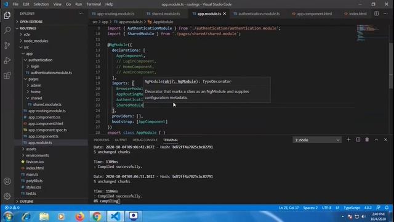Open the Source Control view
Viewport: 394px width, 222px height.
(x=7, y=45)
